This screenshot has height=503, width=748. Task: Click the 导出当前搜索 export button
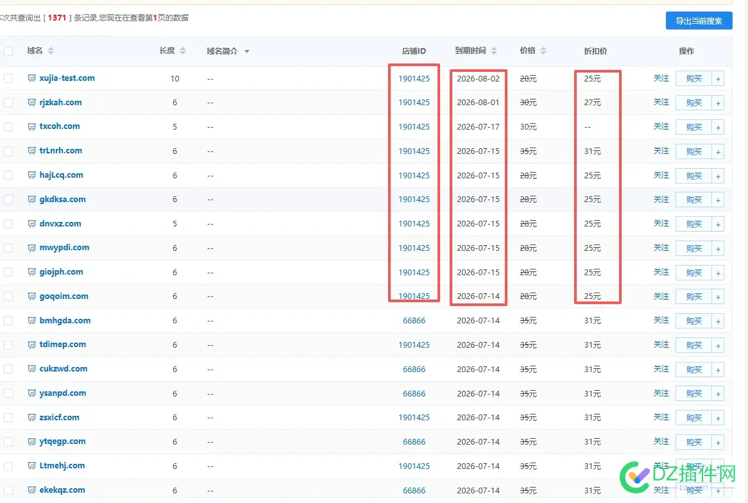699,21
